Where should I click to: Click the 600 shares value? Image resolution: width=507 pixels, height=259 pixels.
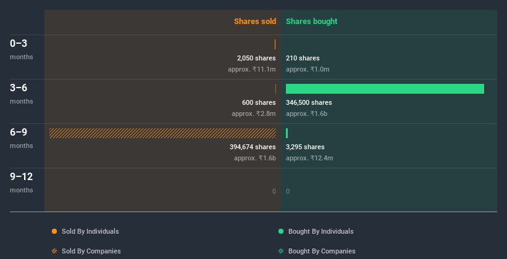click(259, 102)
